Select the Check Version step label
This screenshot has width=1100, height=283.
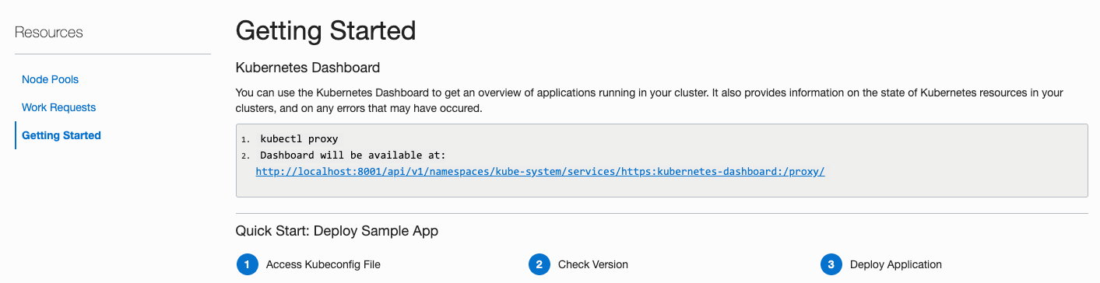[593, 264]
